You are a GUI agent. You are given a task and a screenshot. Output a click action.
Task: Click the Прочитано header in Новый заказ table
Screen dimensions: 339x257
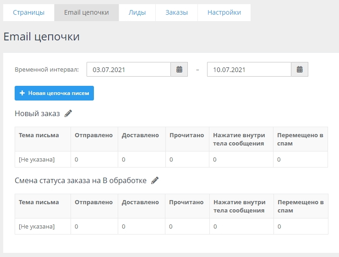tap(186, 135)
